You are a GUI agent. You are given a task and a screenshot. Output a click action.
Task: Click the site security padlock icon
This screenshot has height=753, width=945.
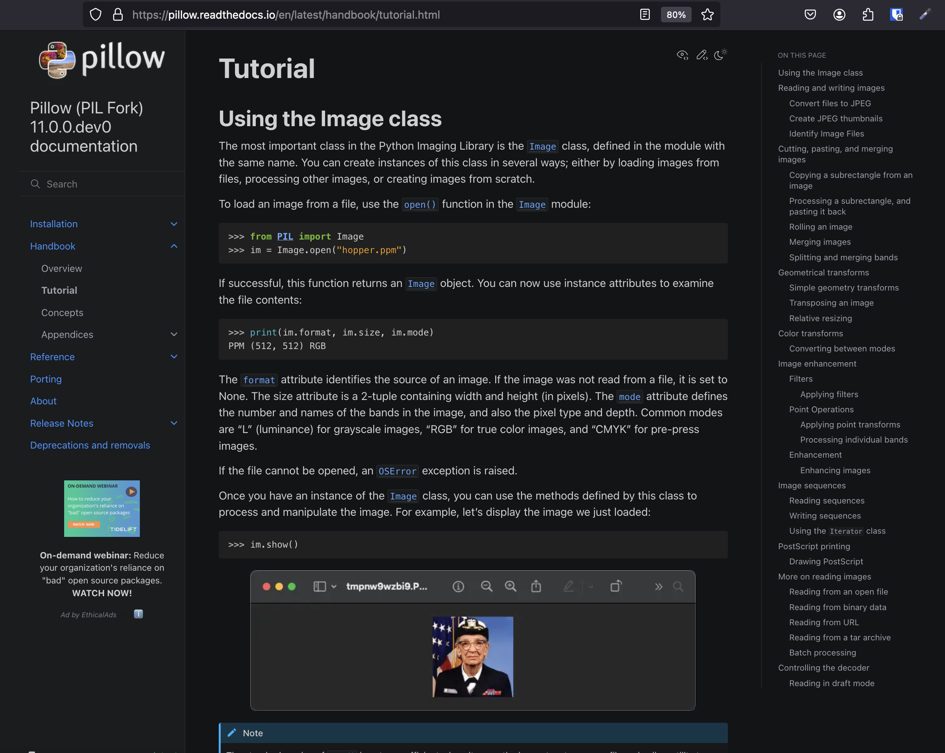(118, 14)
